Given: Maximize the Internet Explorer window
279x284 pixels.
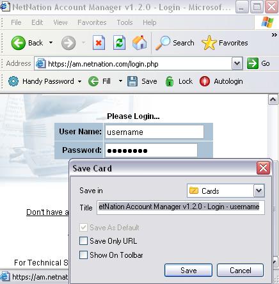Looking at the screenshot, I should (x=257, y=7).
